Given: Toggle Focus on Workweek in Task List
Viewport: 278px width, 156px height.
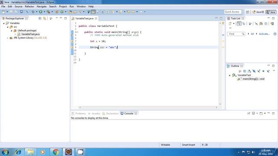Looking at the screenshot, I should pos(250,23).
